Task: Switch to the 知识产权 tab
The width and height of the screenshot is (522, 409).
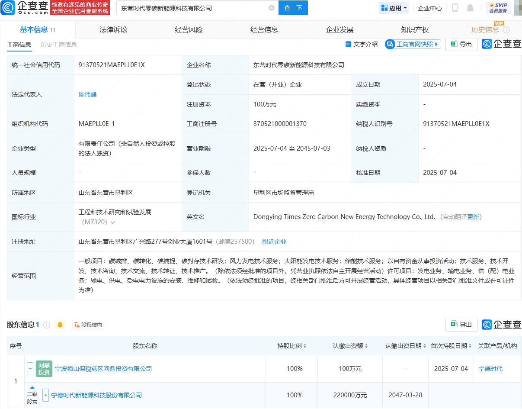Action: click(415, 30)
